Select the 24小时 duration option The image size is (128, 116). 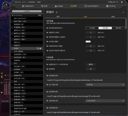coord(105,28)
